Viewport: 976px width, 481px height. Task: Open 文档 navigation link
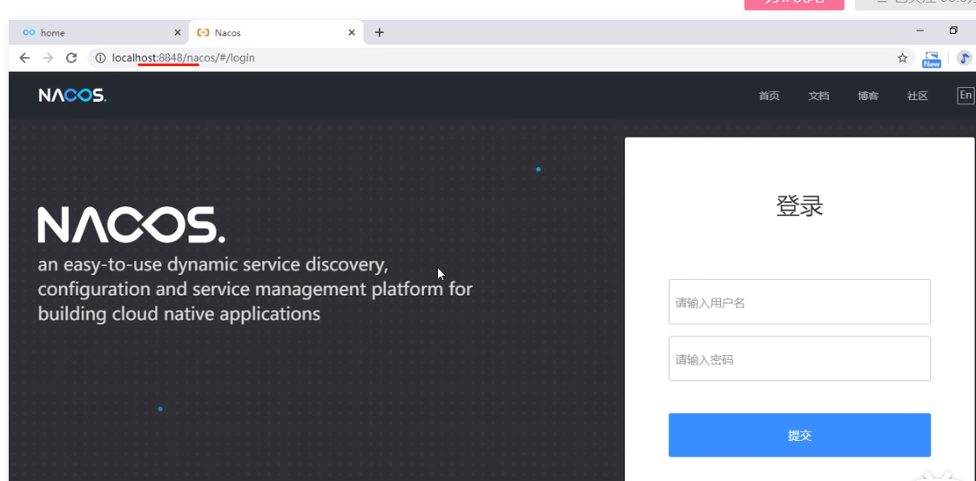[818, 96]
